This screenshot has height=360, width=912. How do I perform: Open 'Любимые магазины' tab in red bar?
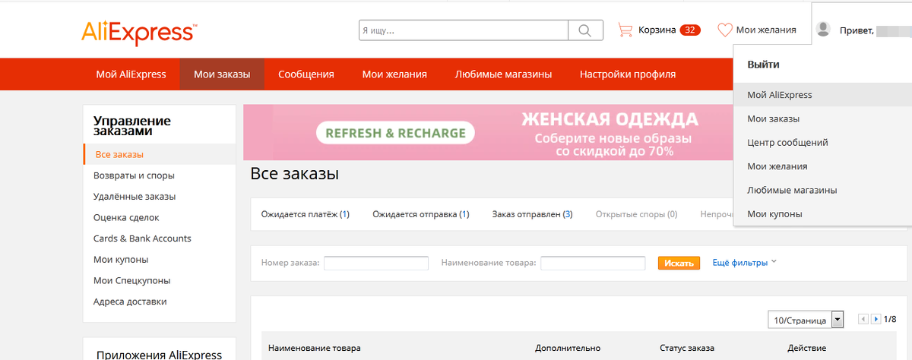click(503, 74)
